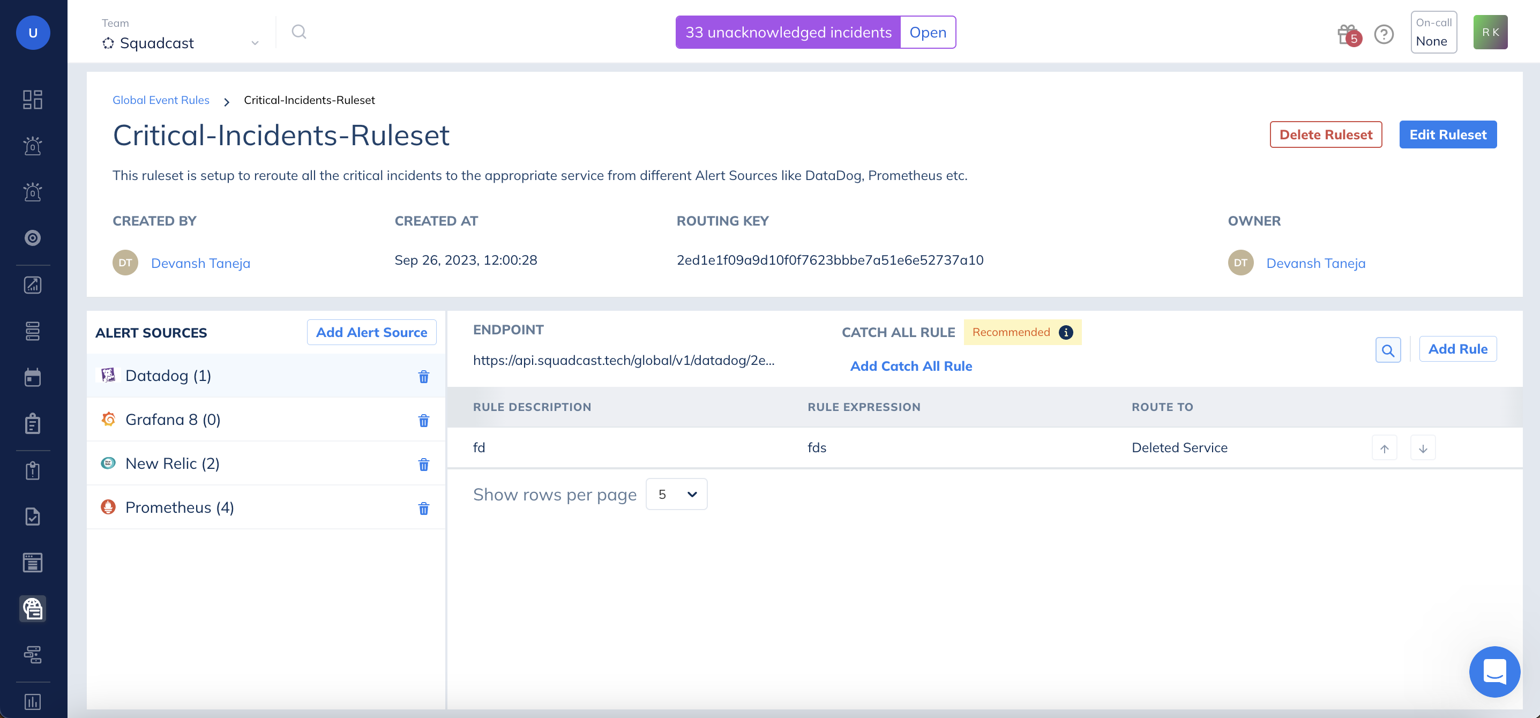
Task: Click the Edit Ruleset button
Action: 1448,135
